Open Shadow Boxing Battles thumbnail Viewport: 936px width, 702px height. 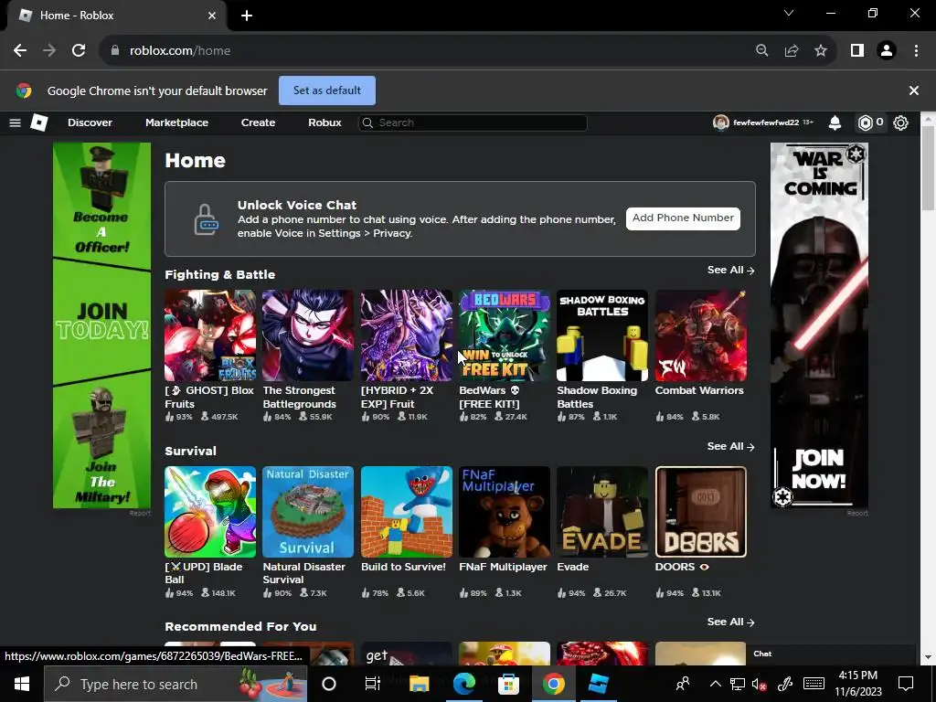[602, 335]
